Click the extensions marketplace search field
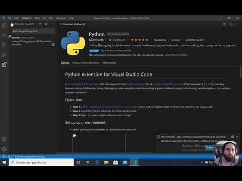This screenshot has width=242, height=181. point(33,31)
